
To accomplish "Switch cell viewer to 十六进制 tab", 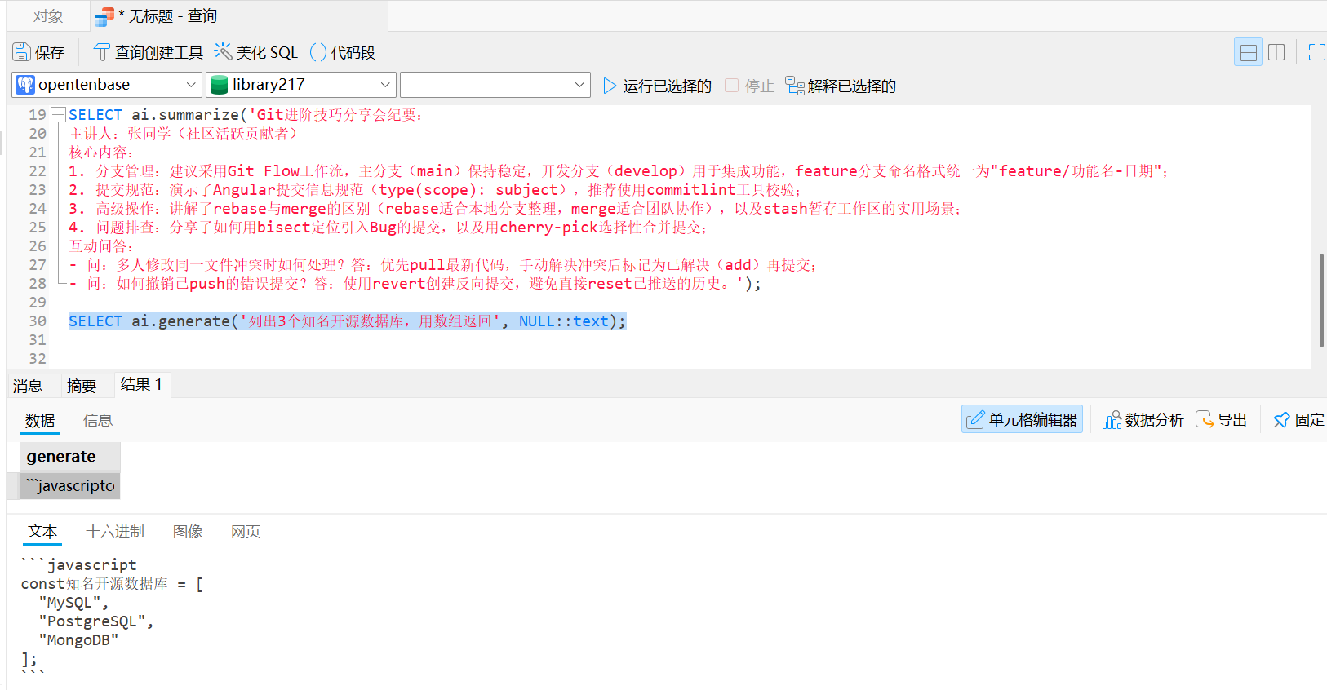I will 115,532.
